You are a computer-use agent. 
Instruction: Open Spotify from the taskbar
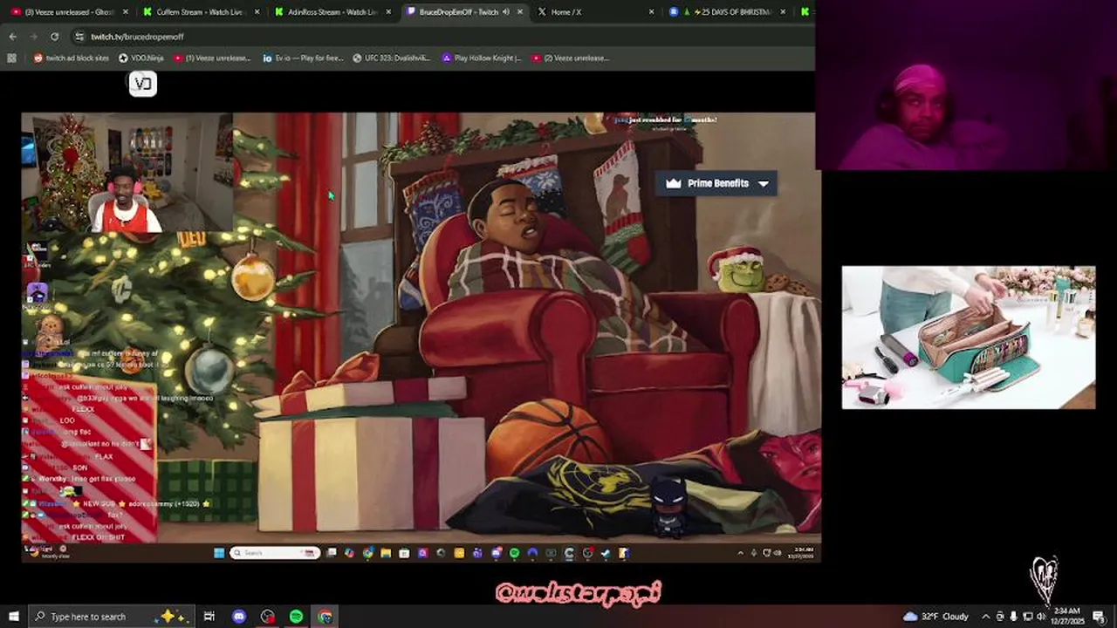tap(297, 617)
